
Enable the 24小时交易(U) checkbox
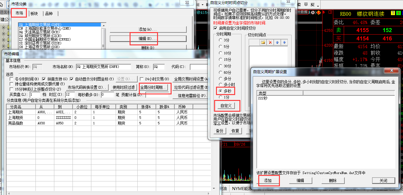[142, 79]
